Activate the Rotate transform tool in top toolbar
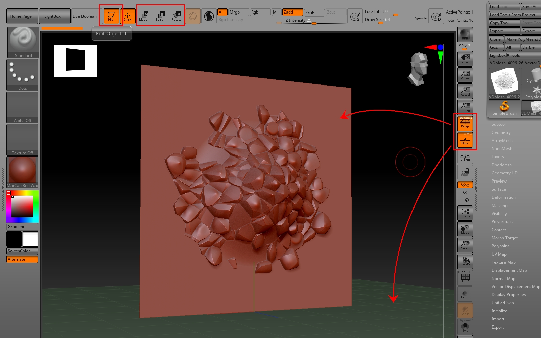Screen dimensions: 541x338 pos(177,16)
